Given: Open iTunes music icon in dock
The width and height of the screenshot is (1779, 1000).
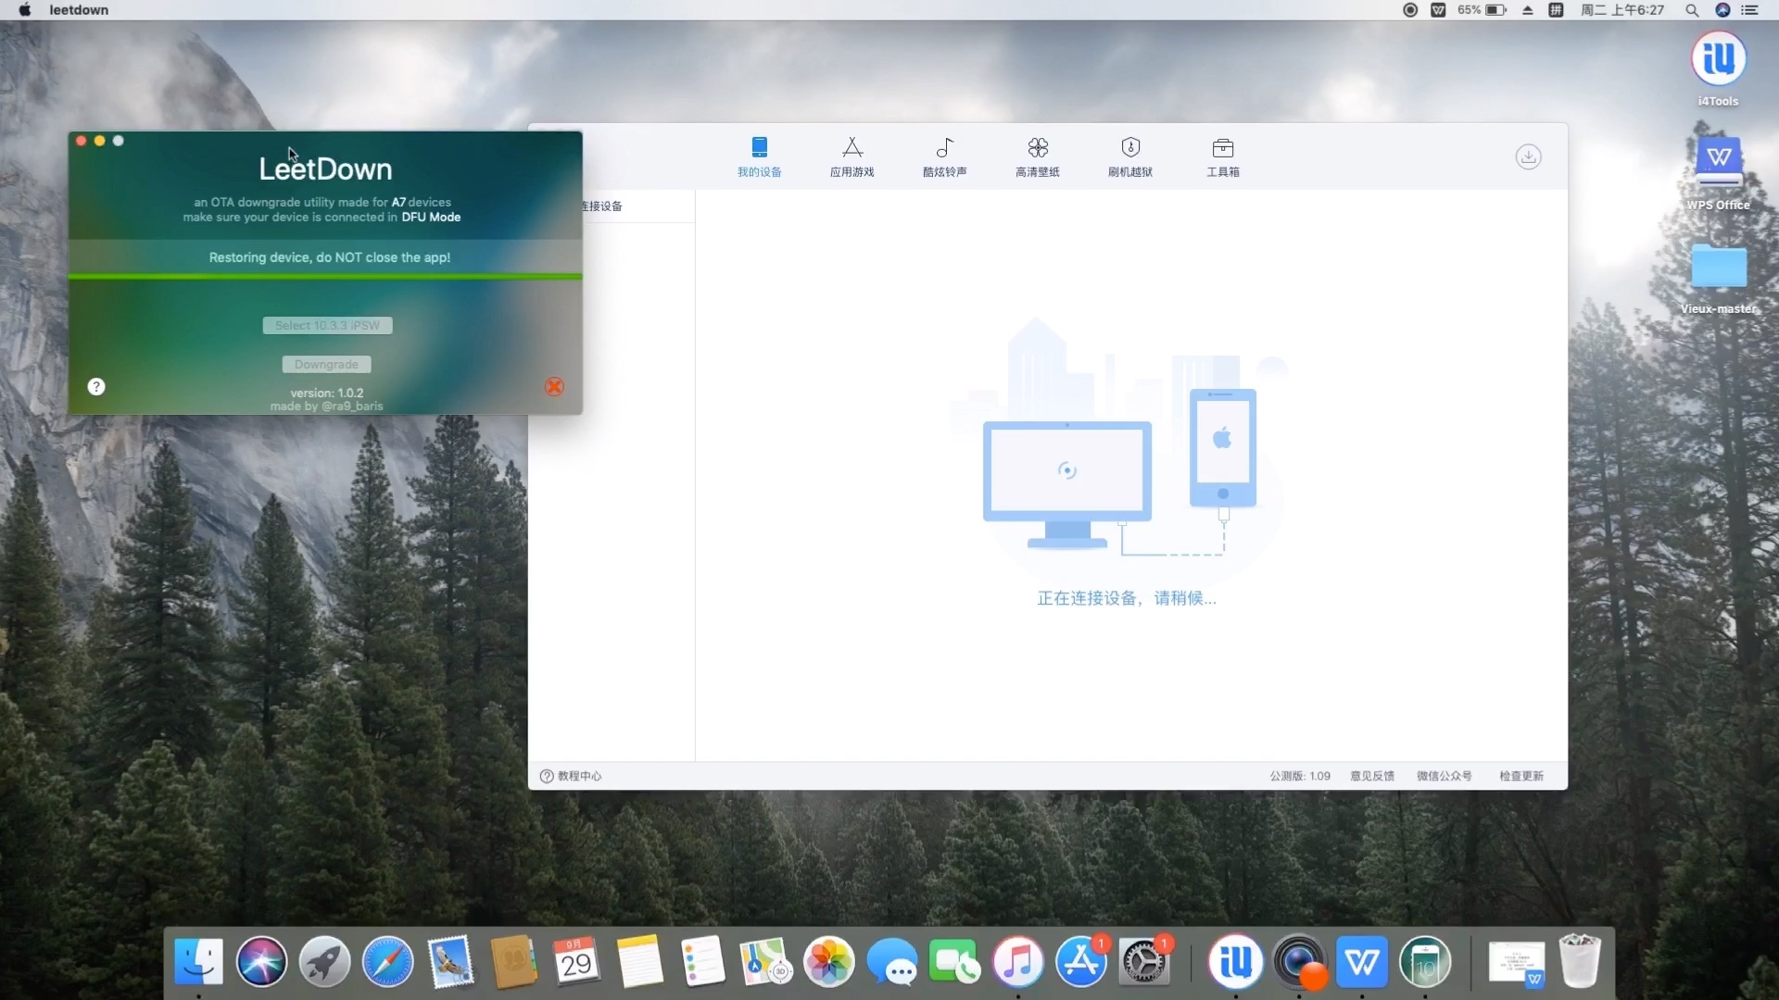Looking at the screenshot, I should tap(1017, 961).
